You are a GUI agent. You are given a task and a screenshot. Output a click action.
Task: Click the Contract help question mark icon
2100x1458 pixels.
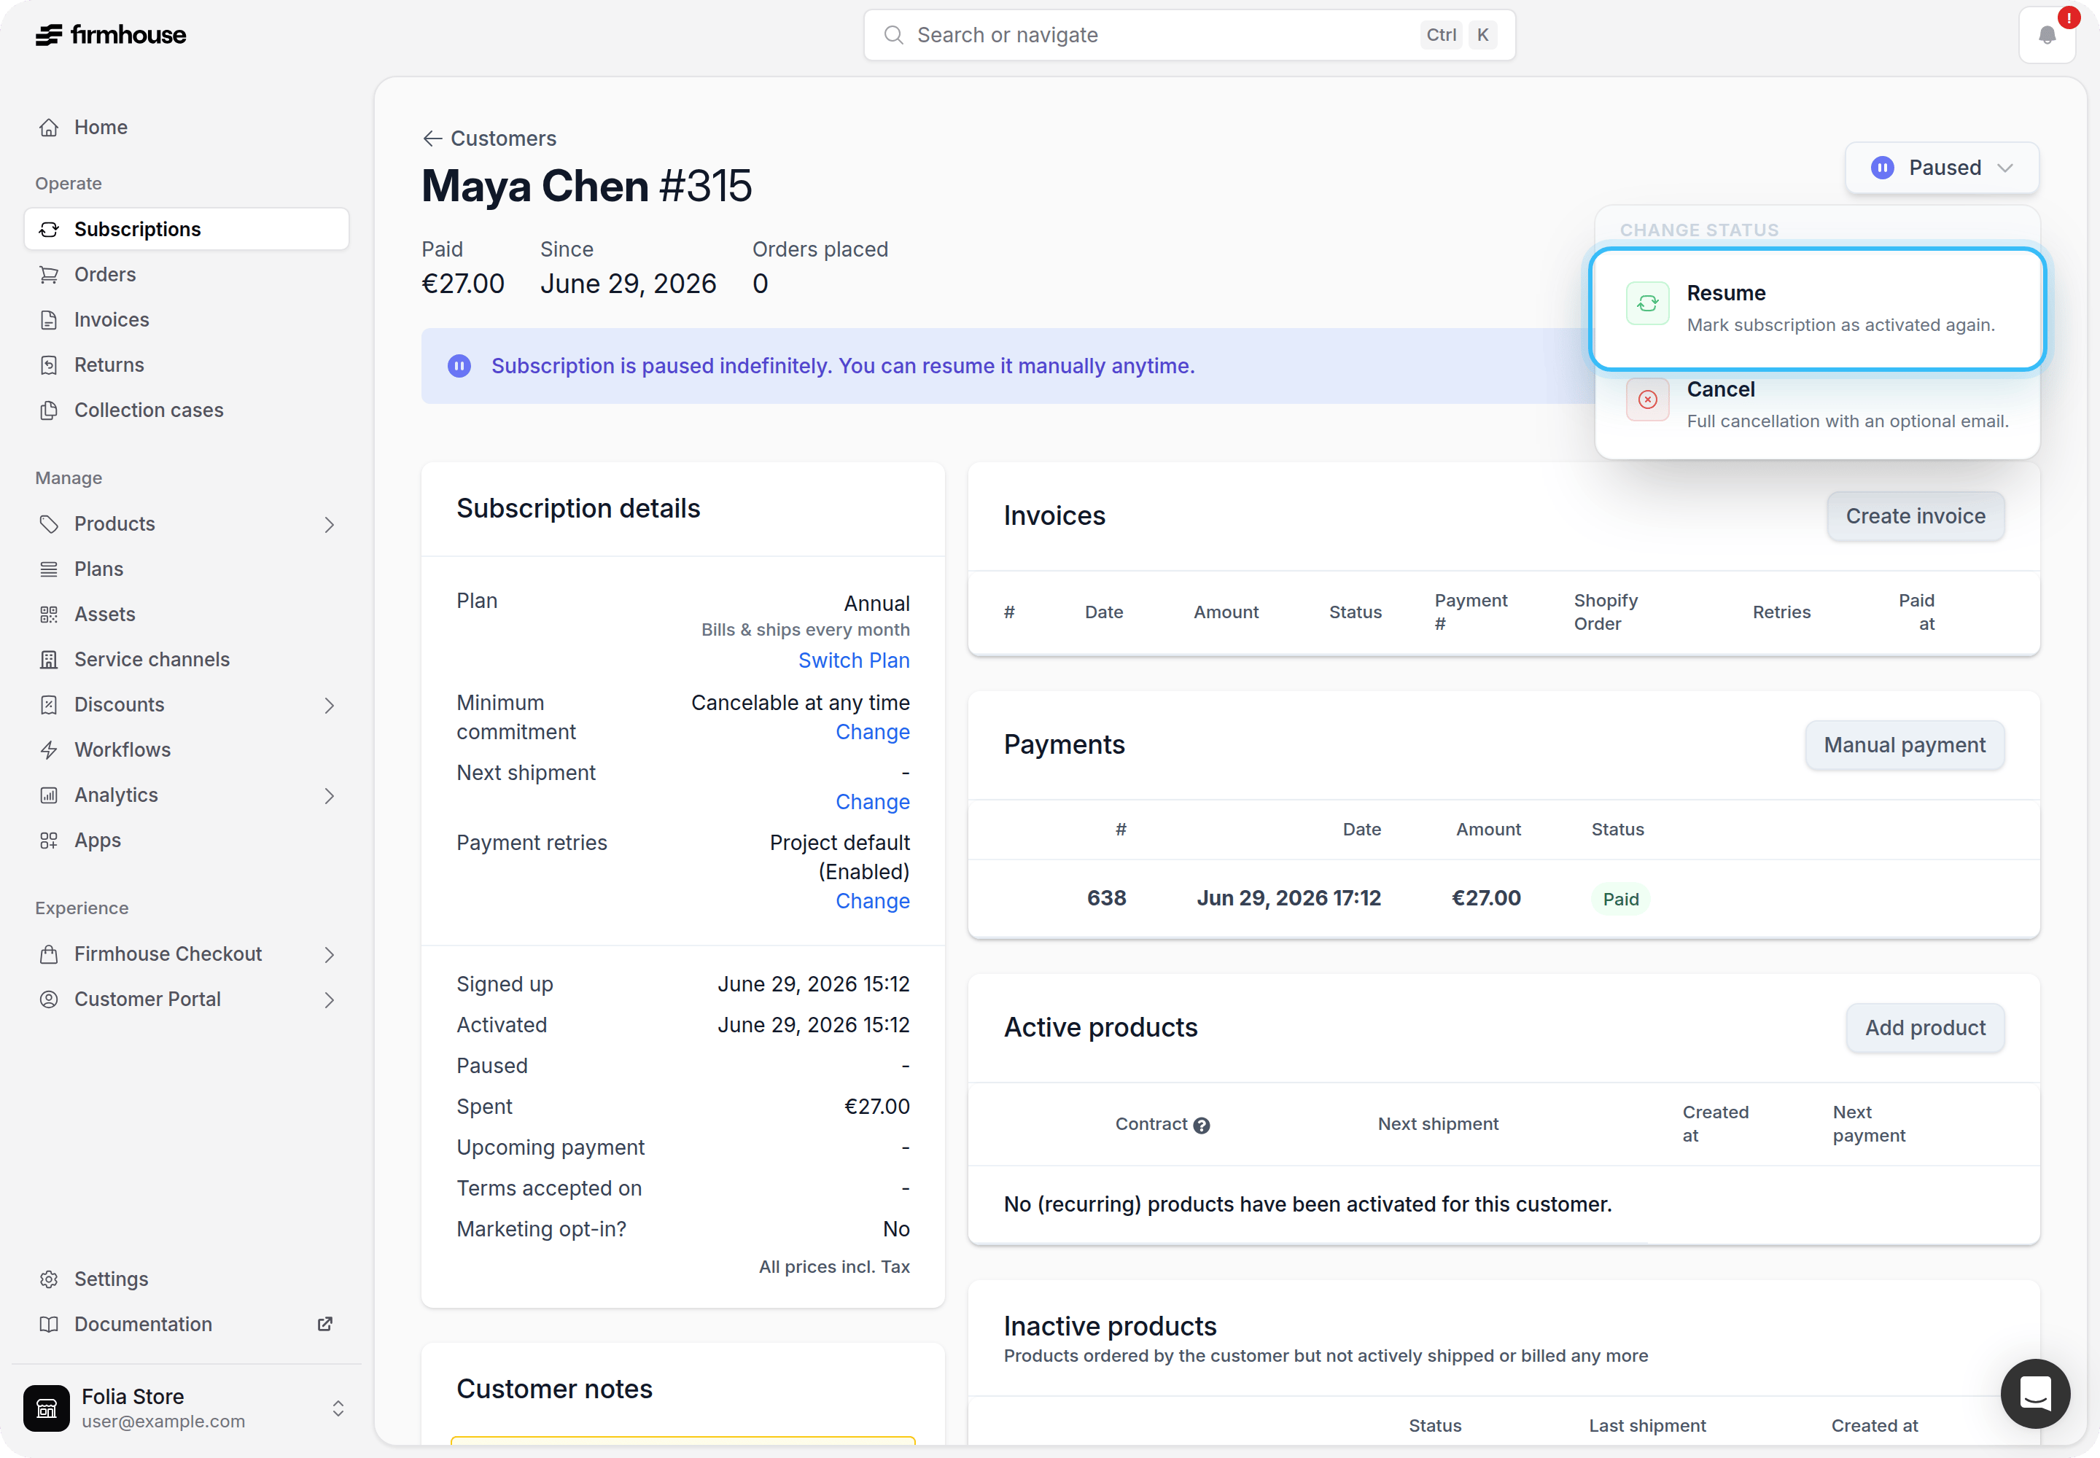(x=1202, y=1126)
